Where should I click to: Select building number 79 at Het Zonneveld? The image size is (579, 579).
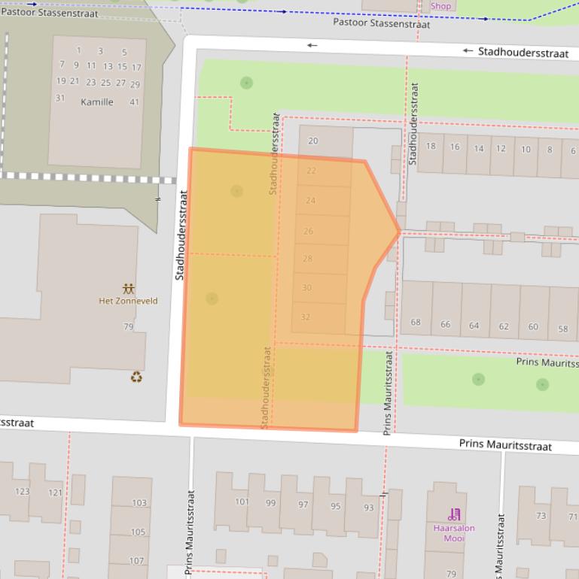click(x=128, y=326)
